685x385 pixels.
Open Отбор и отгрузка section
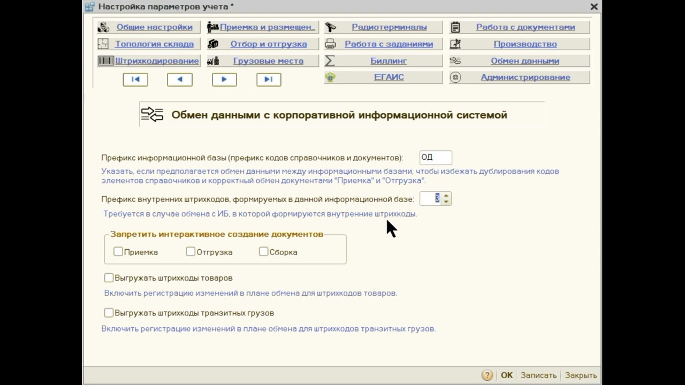pos(269,44)
